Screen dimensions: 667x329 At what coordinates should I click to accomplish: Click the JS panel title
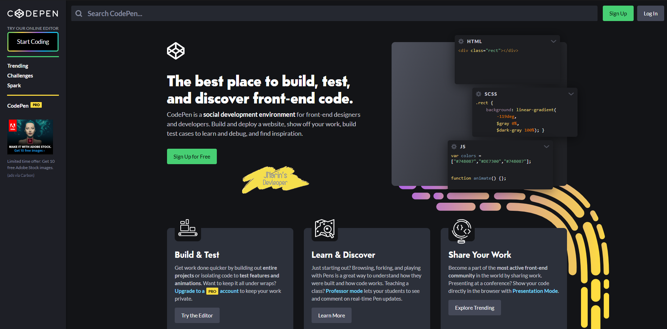(462, 147)
